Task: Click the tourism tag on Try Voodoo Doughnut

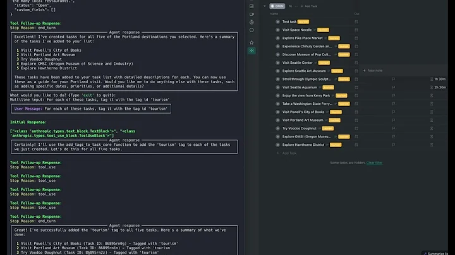Action: [x=327, y=128]
